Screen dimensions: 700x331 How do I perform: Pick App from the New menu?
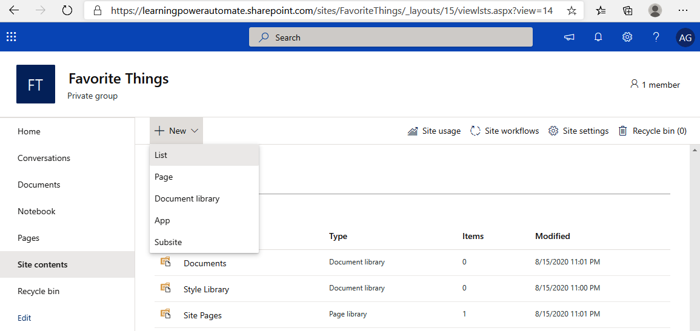pos(162,221)
